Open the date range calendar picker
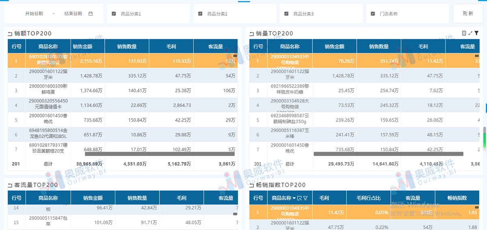 point(91,14)
